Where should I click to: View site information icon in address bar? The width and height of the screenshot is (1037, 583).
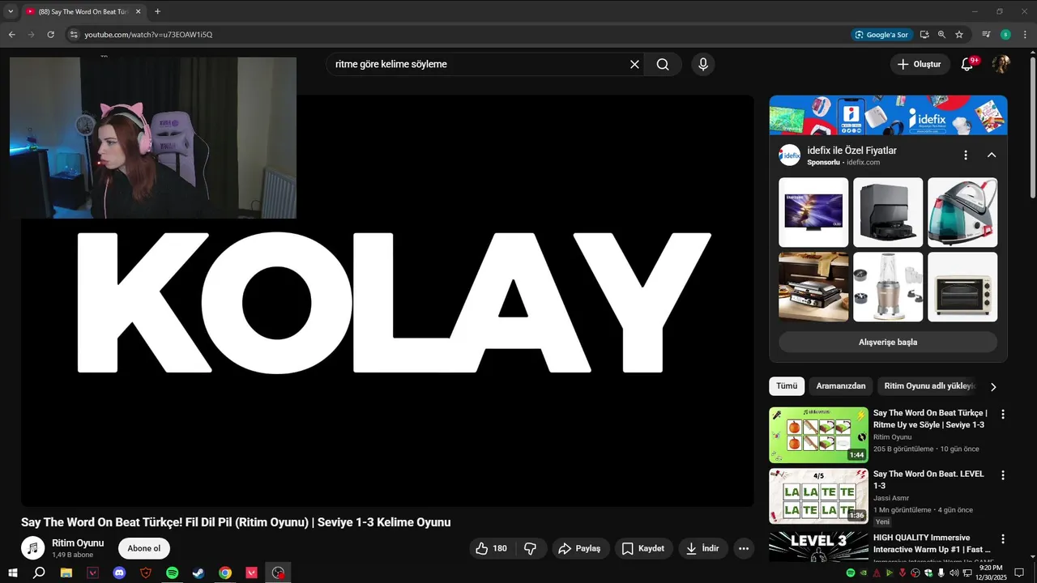coord(74,35)
